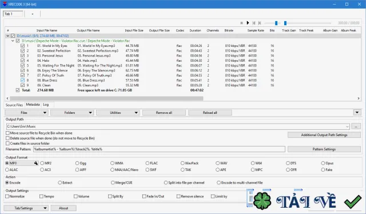366x214 pixels.
Task: Select ALAC output format
Action: [x=7, y=169]
